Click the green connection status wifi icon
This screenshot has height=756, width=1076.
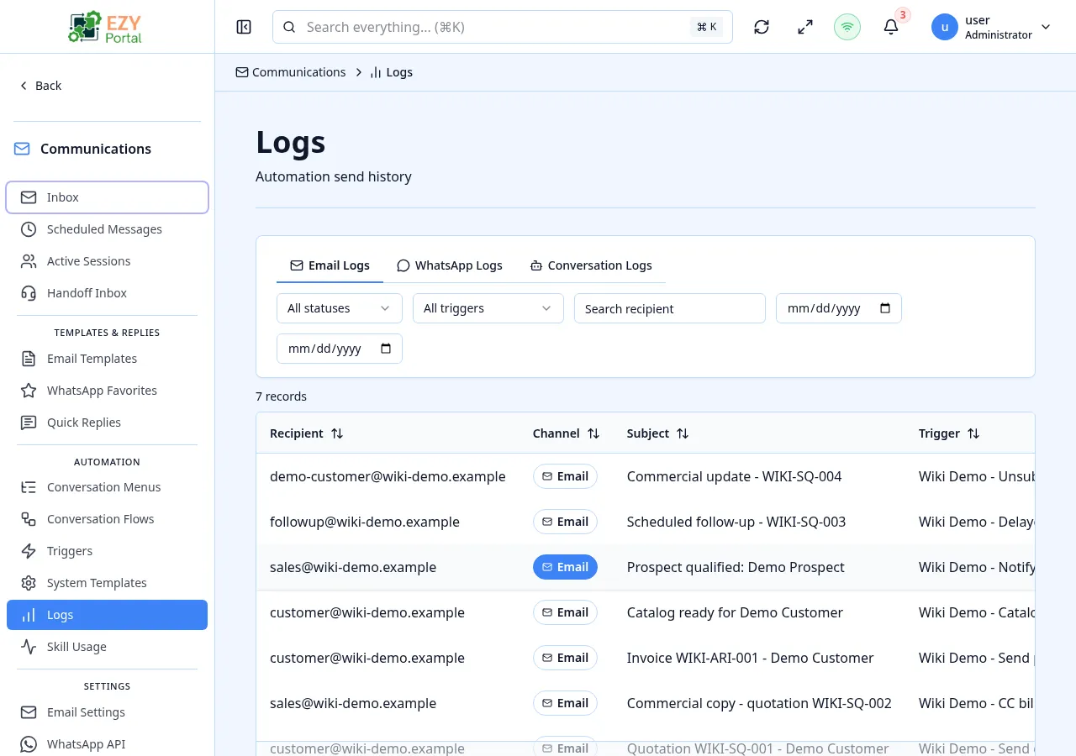pyautogui.click(x=847, y=27)
